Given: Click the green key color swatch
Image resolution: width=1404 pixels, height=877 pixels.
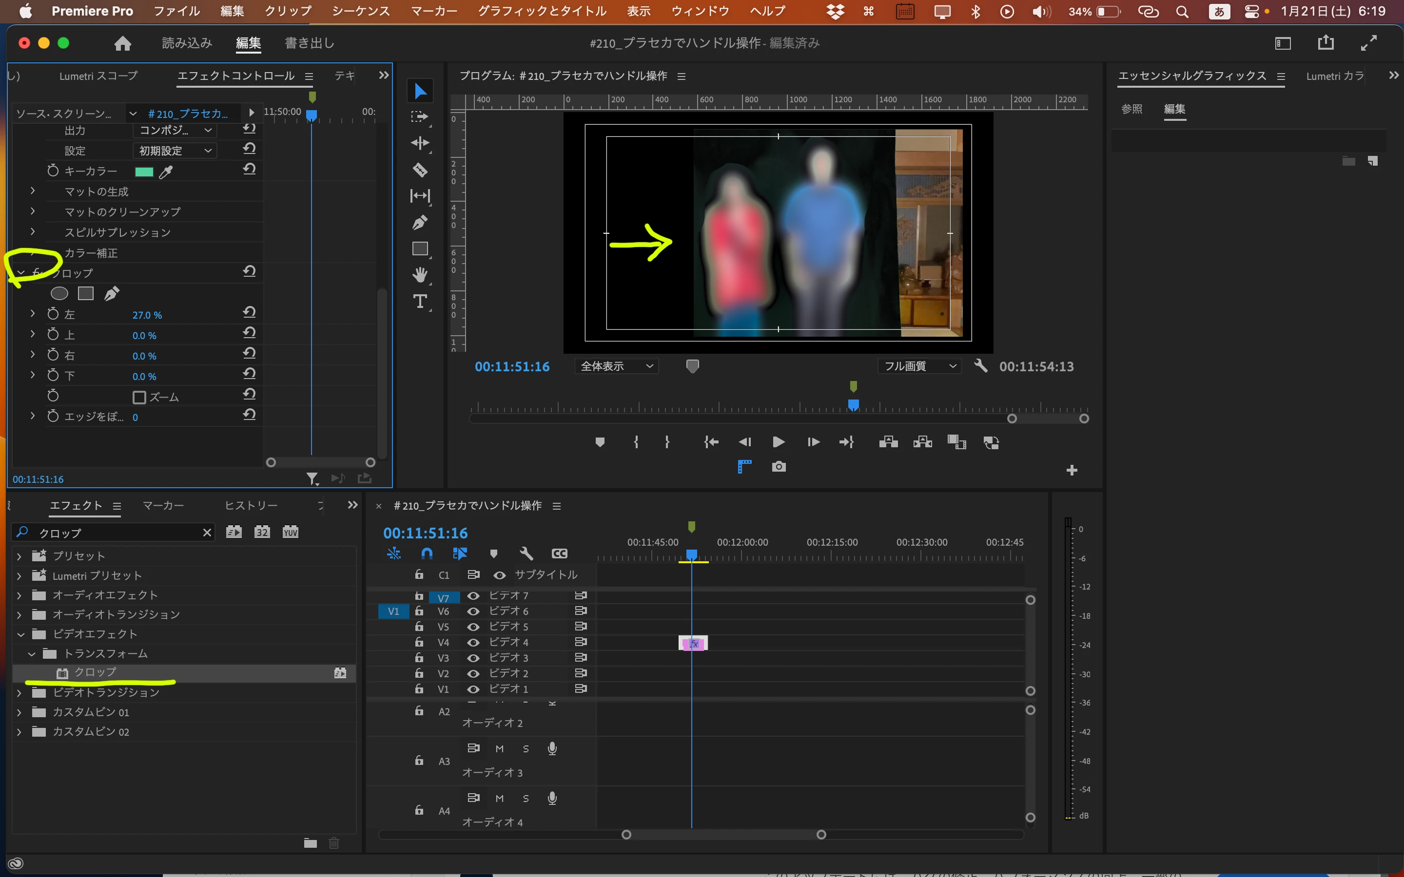Looking at the screenshot, I should (144, 172).
